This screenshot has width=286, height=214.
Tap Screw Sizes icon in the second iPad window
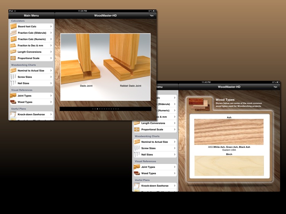(137, 148)
